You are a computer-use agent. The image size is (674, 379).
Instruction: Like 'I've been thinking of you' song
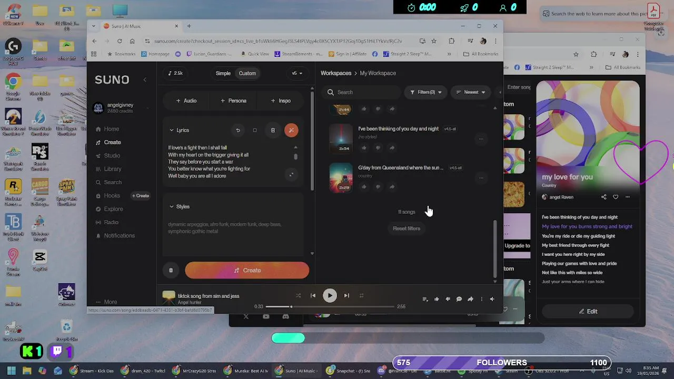(364, 148)
